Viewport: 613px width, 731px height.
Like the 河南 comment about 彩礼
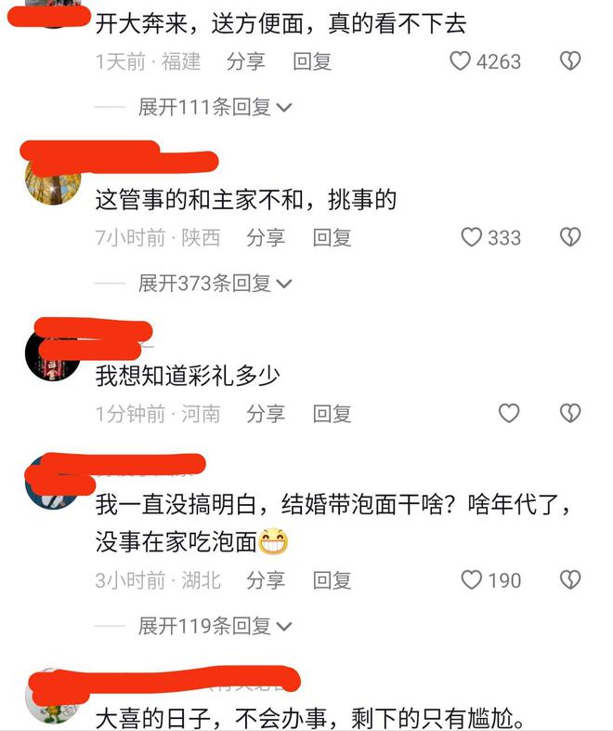tap(509, 413)
